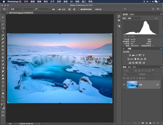Click the 清除 button in options bar
163x125 pixels.
tap(54, 9)
